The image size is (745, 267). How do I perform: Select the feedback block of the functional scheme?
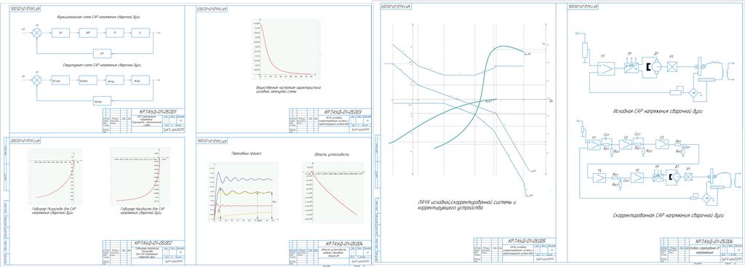pyautogui.click(x=103, y=52)
